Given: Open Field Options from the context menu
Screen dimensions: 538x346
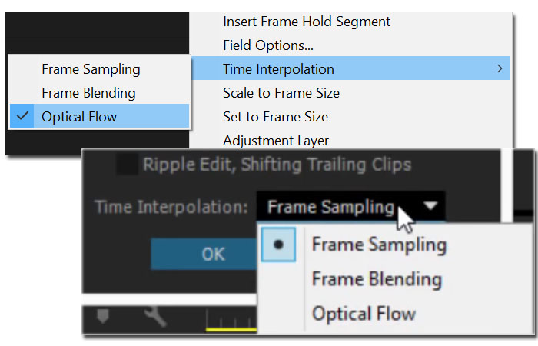Looking at the screenshot, I should coord(267,45).
